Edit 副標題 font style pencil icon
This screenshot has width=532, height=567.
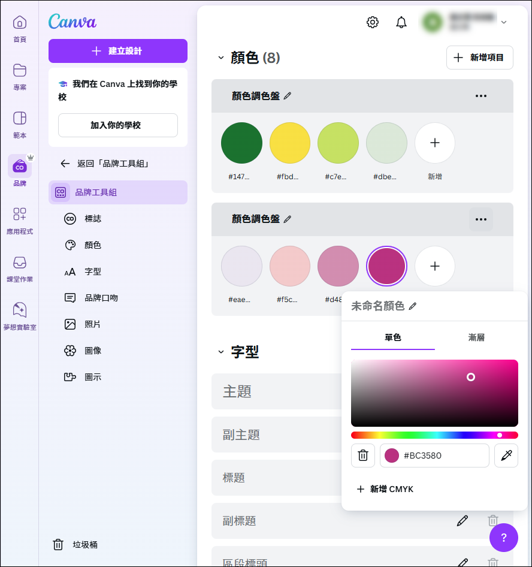tap(463, 521)
